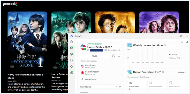Click the Manage button

point(181,72)
